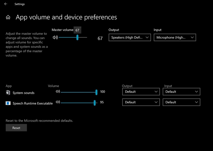Mute Speech Runtime Executable speaker icon
This screenshot has height=151, width=213.
[58, 102]
